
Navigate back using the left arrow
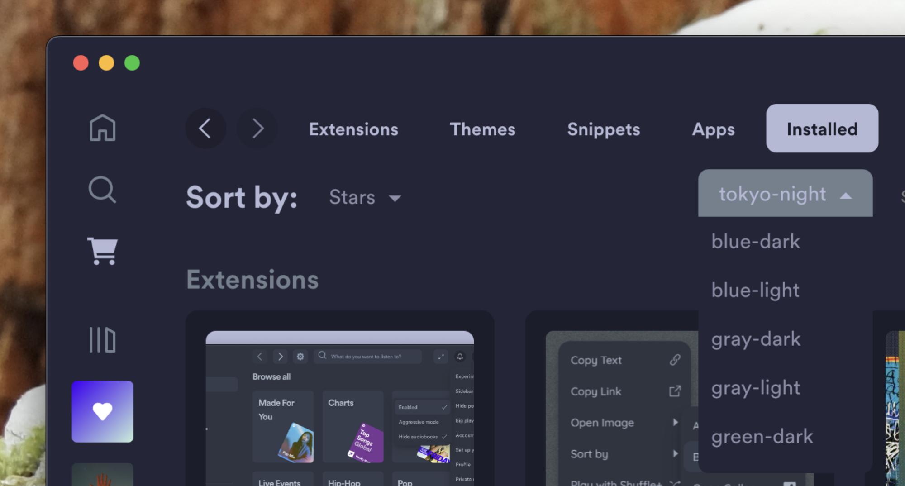(x=205, y=129)
